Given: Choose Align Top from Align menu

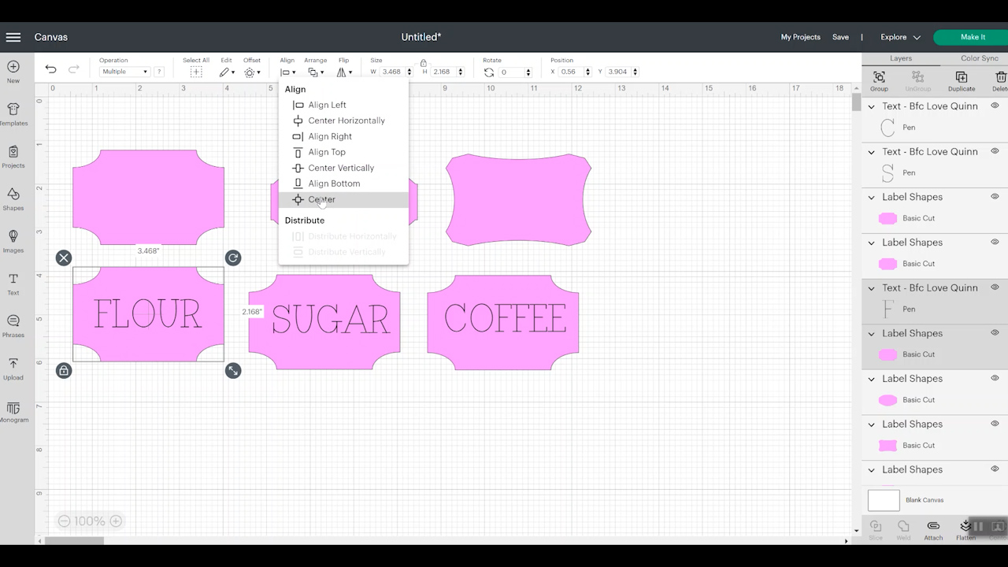Looking at the screenshot, I should coord(343,152).
